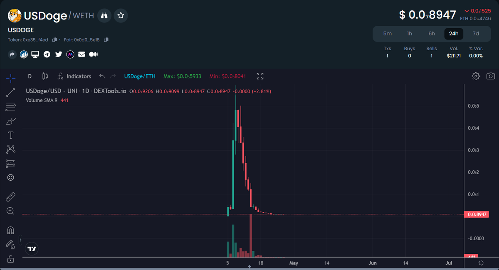Toggle magnet mode
499x270 pixels.
11,230
